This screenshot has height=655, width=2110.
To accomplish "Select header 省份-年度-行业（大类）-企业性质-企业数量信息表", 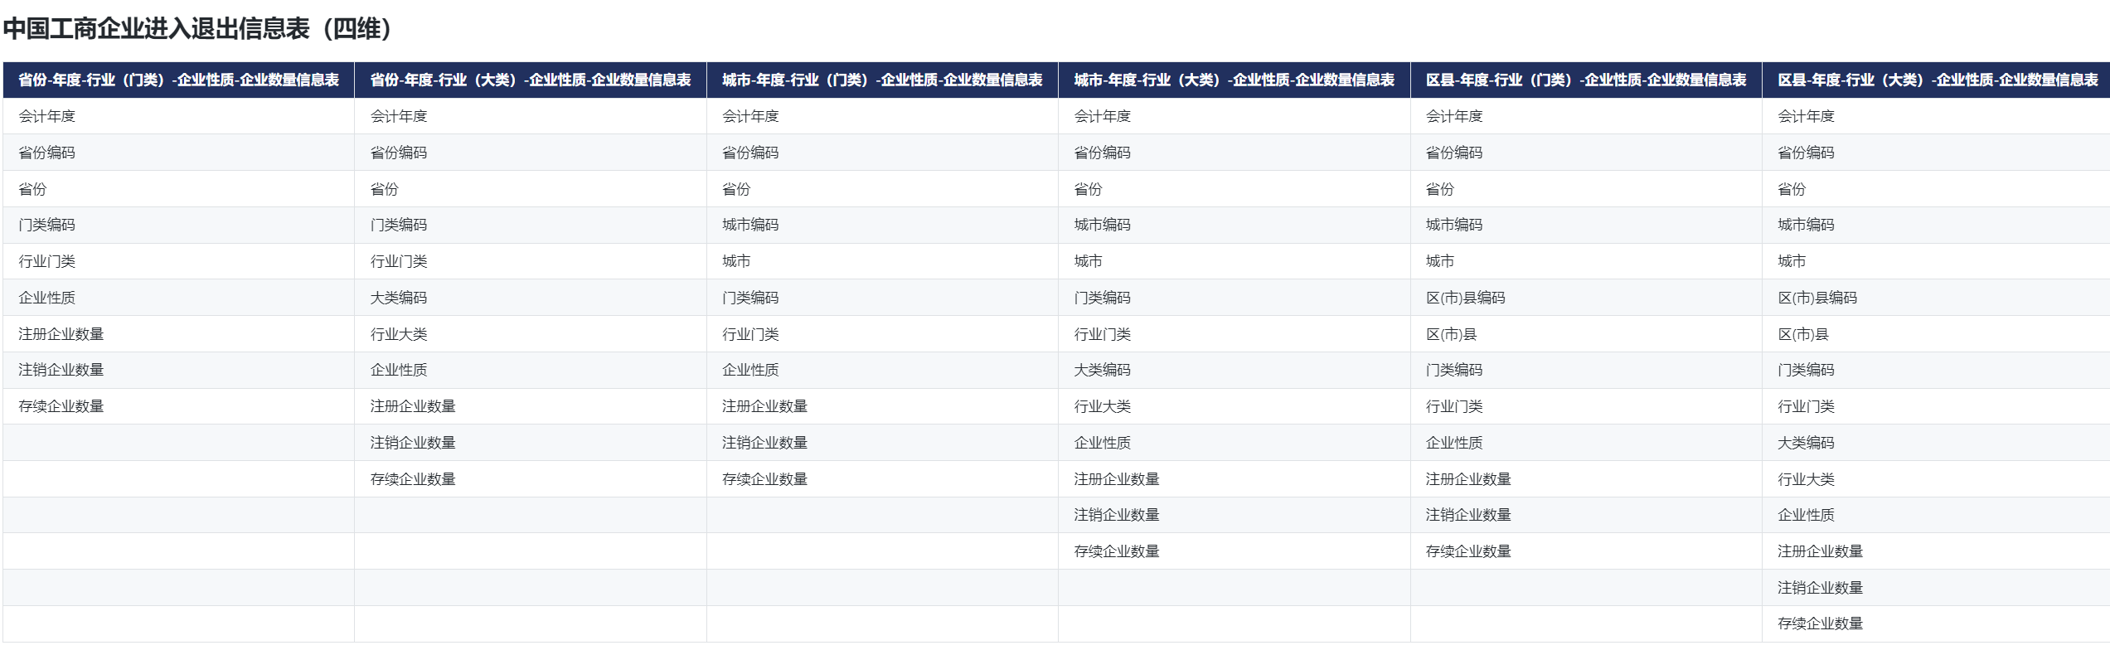I will [x=531, y=80].
